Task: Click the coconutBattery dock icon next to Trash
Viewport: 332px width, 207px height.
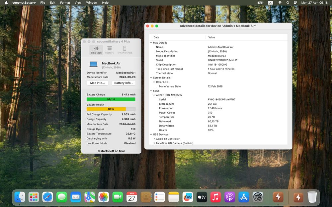Action: 298,197
